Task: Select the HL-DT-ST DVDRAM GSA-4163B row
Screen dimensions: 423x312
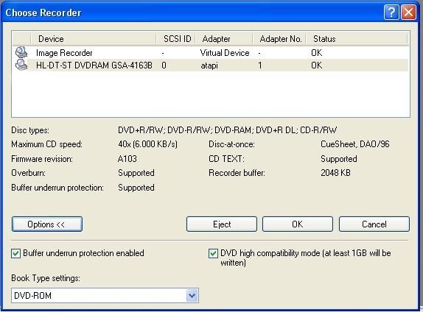Action: click(211, 65)
